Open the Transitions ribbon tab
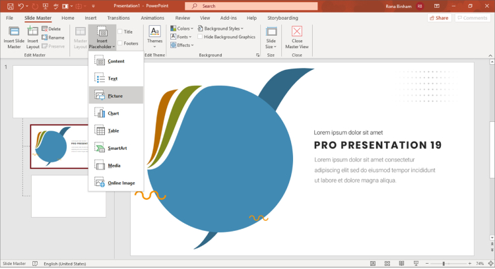The height and width of the screenshot is (269, 495). pyautogui.click(x=118, y=18)
